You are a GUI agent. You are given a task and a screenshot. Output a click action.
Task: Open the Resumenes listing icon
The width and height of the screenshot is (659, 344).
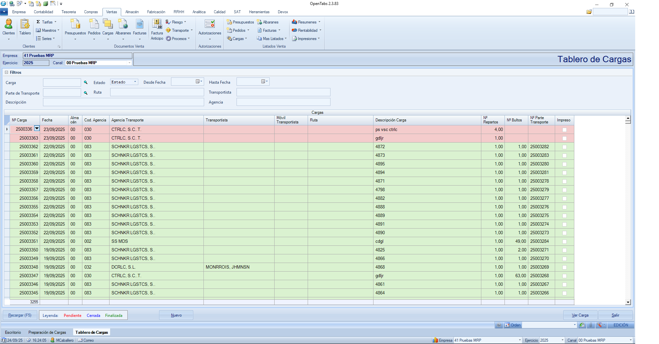(304, 22)
